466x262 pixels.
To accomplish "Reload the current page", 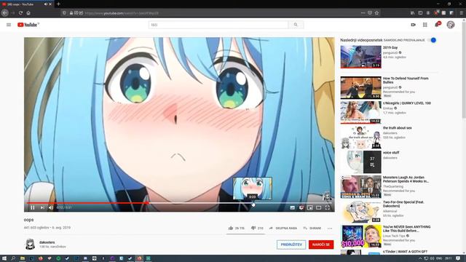I will [x=20, y=13].
